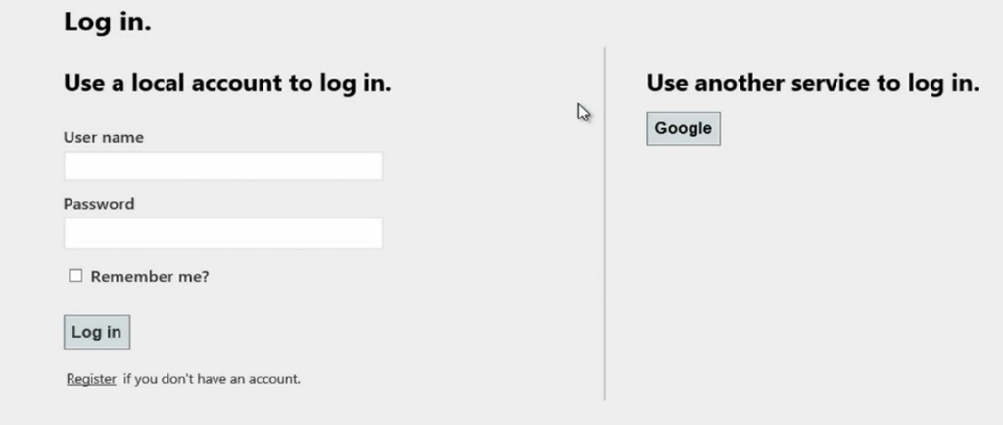
Task: Click the "Remember me?" label text
Action: 150,277
